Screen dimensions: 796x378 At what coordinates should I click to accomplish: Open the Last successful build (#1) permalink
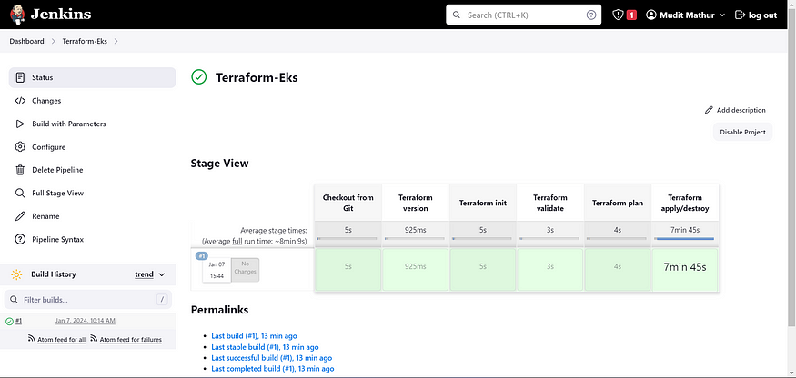272,358
